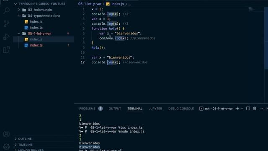
Task: Split the terminal panel
Action: tap(248, 109)
